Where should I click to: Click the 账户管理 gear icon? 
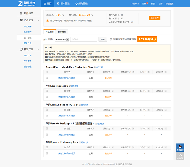[58, 4]
